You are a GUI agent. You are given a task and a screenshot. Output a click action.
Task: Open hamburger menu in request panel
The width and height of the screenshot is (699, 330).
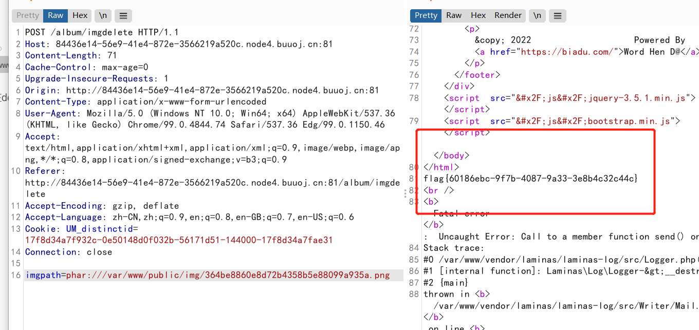(x=123, y=15)
